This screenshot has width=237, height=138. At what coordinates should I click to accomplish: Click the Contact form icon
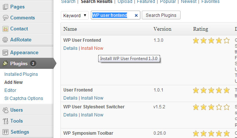coord(5,29)
